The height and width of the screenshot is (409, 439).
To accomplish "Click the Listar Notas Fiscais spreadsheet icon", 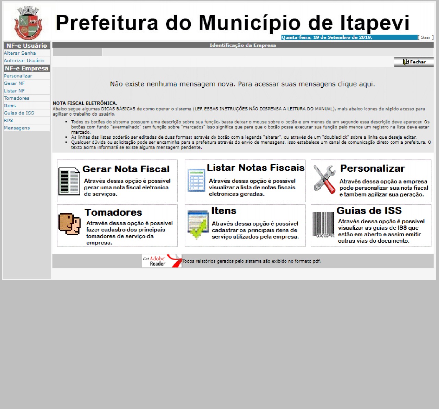I will point(197,180).
